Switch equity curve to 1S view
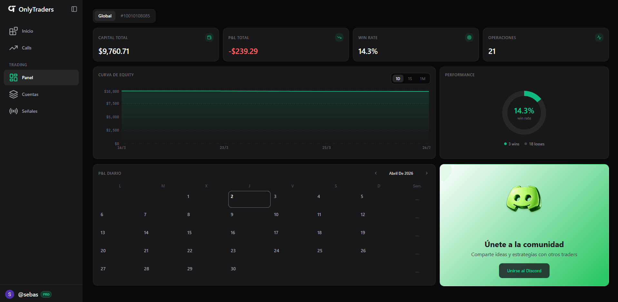 coord(410,78)
